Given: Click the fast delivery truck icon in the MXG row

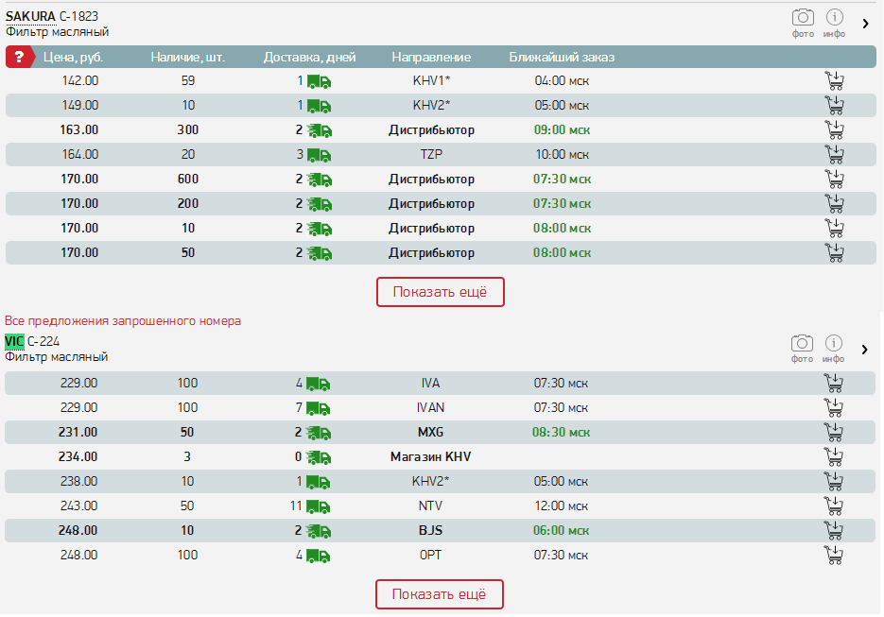Looking at the screenshot, I should pos(319,433).
